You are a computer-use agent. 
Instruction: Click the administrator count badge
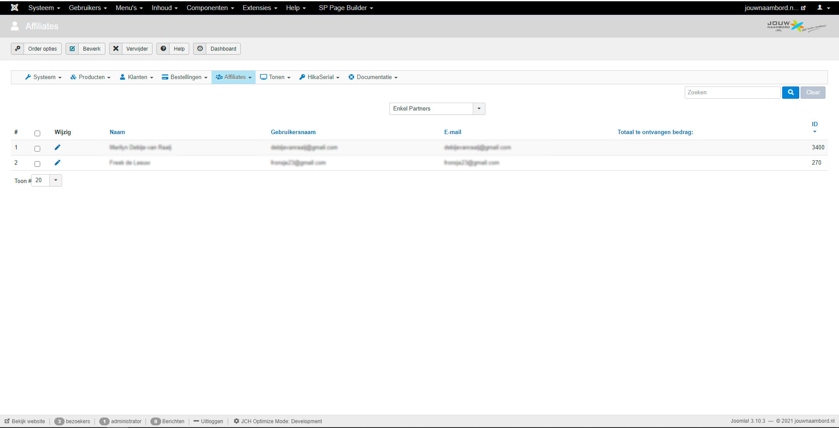(104, 421)
